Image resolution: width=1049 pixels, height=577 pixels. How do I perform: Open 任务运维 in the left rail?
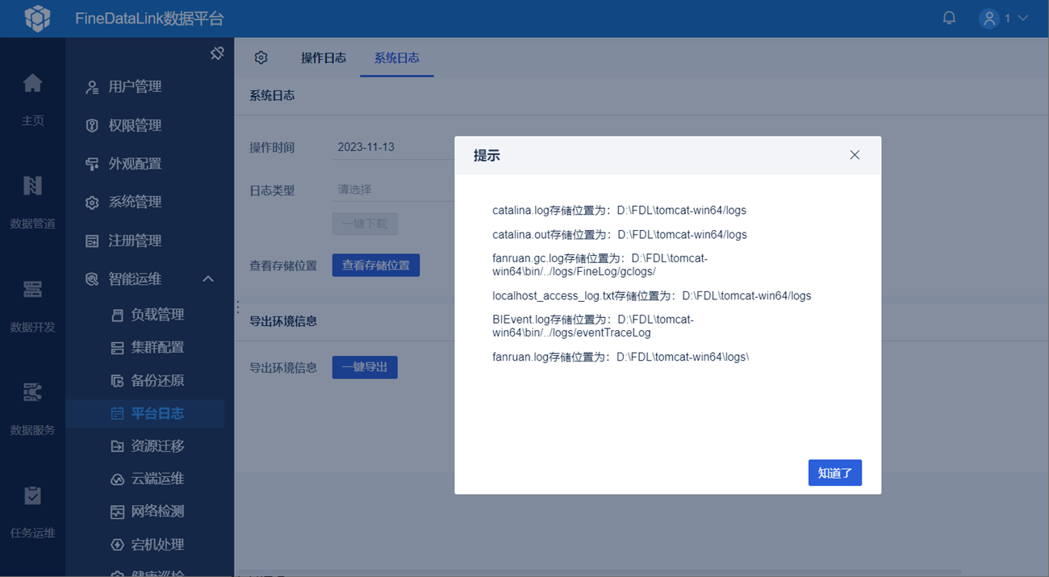(x=32, y=512)
